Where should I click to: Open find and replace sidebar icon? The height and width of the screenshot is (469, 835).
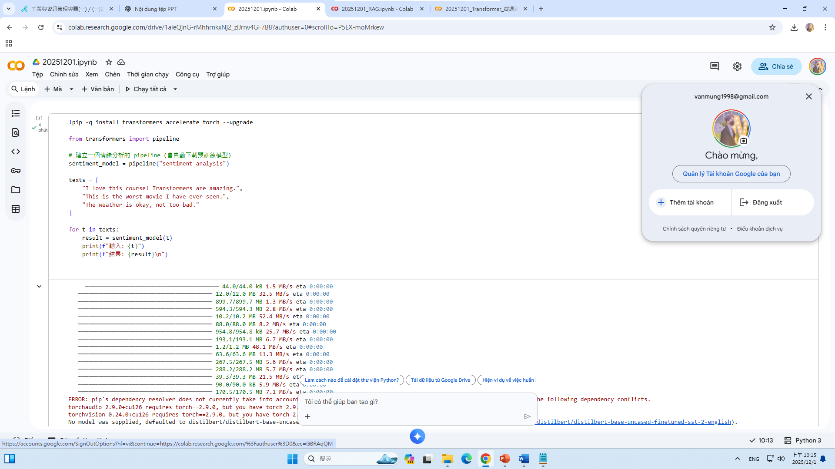coord(16,132)
